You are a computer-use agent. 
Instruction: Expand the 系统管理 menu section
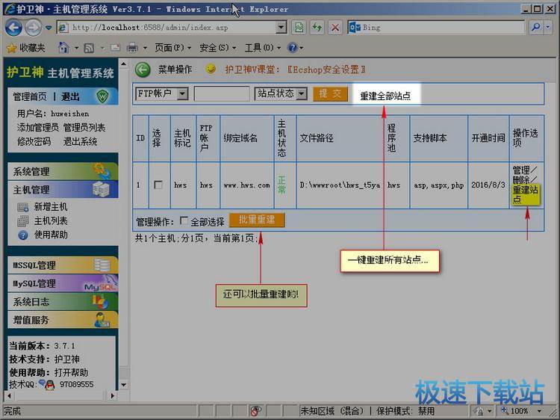(63, 171)
